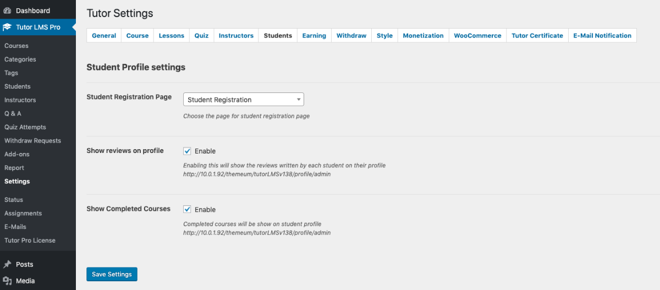Click the Tutor LMS Pro graduation cap icon
The height and width of the screenshot is (290, 660).
(8, 27)
